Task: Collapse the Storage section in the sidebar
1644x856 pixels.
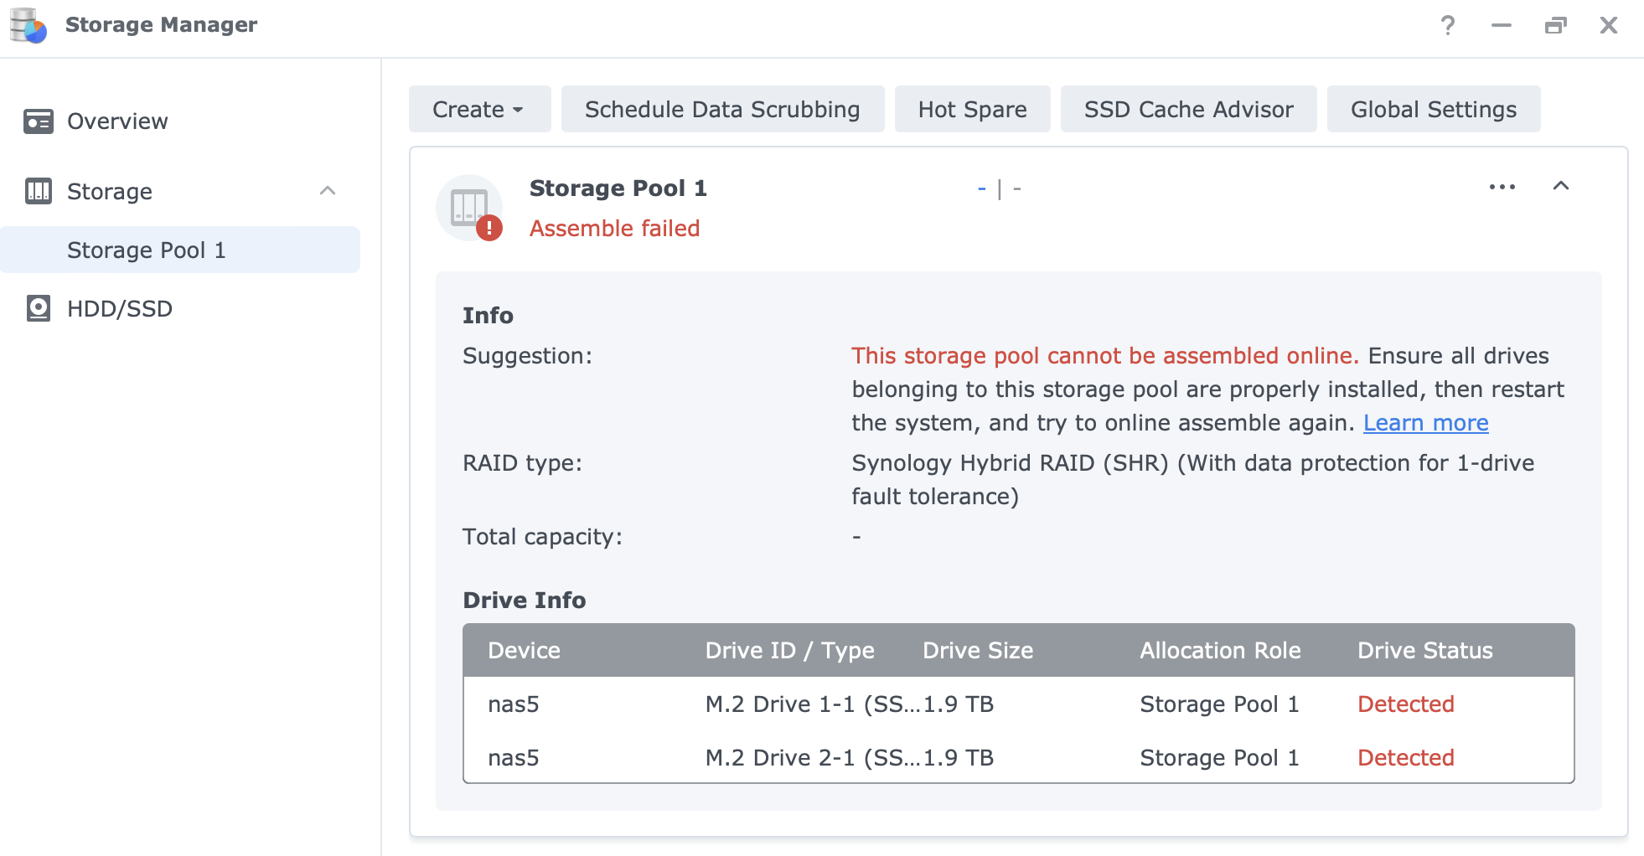Action: click(x=328, y=191)
